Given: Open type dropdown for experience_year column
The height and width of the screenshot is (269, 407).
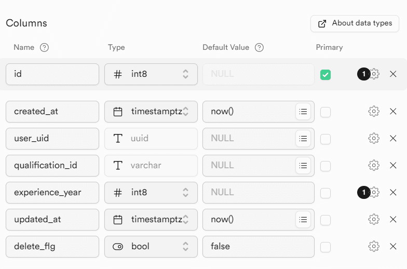Looking at the screenshot, I should pyautogui.click(x=151, y=192).
